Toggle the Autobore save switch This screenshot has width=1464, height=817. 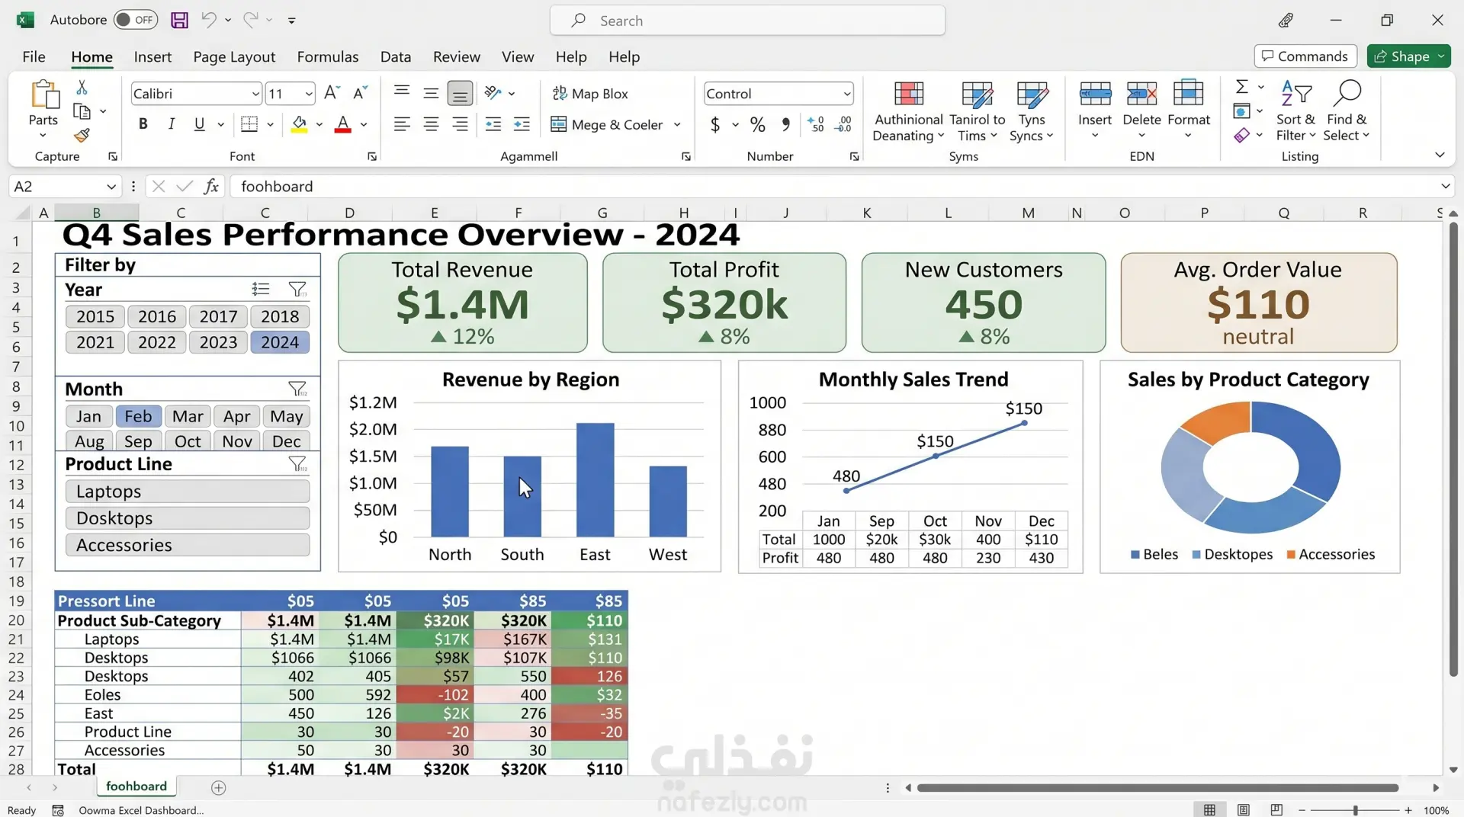point(135,20)
